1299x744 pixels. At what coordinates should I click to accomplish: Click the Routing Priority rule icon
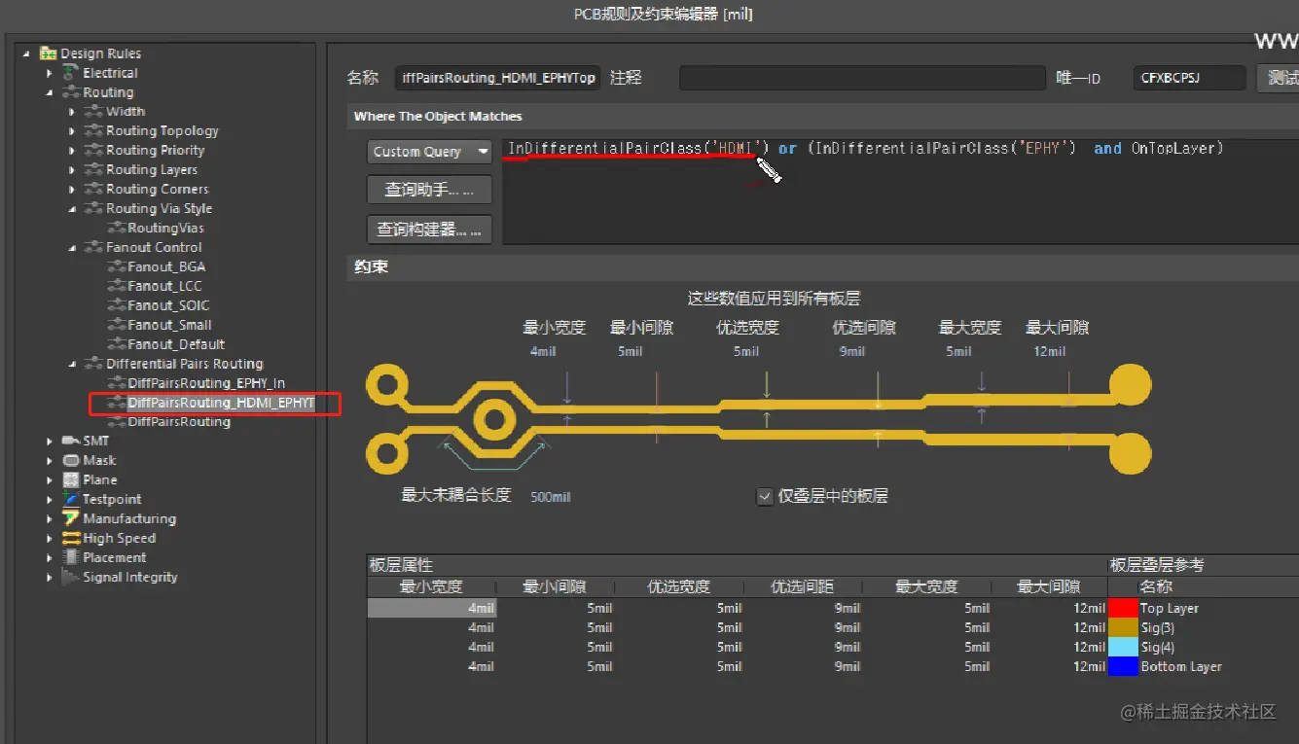[93, 151]
